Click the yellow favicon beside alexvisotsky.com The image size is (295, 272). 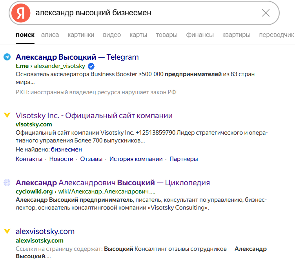click(x=7, y=231)
